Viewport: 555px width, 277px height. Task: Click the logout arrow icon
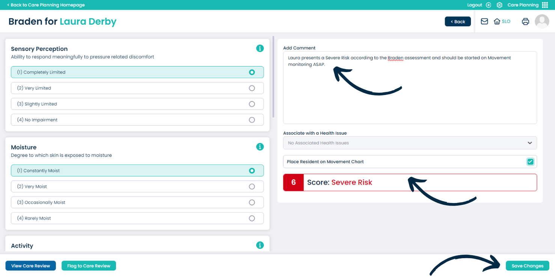(489, 5)
